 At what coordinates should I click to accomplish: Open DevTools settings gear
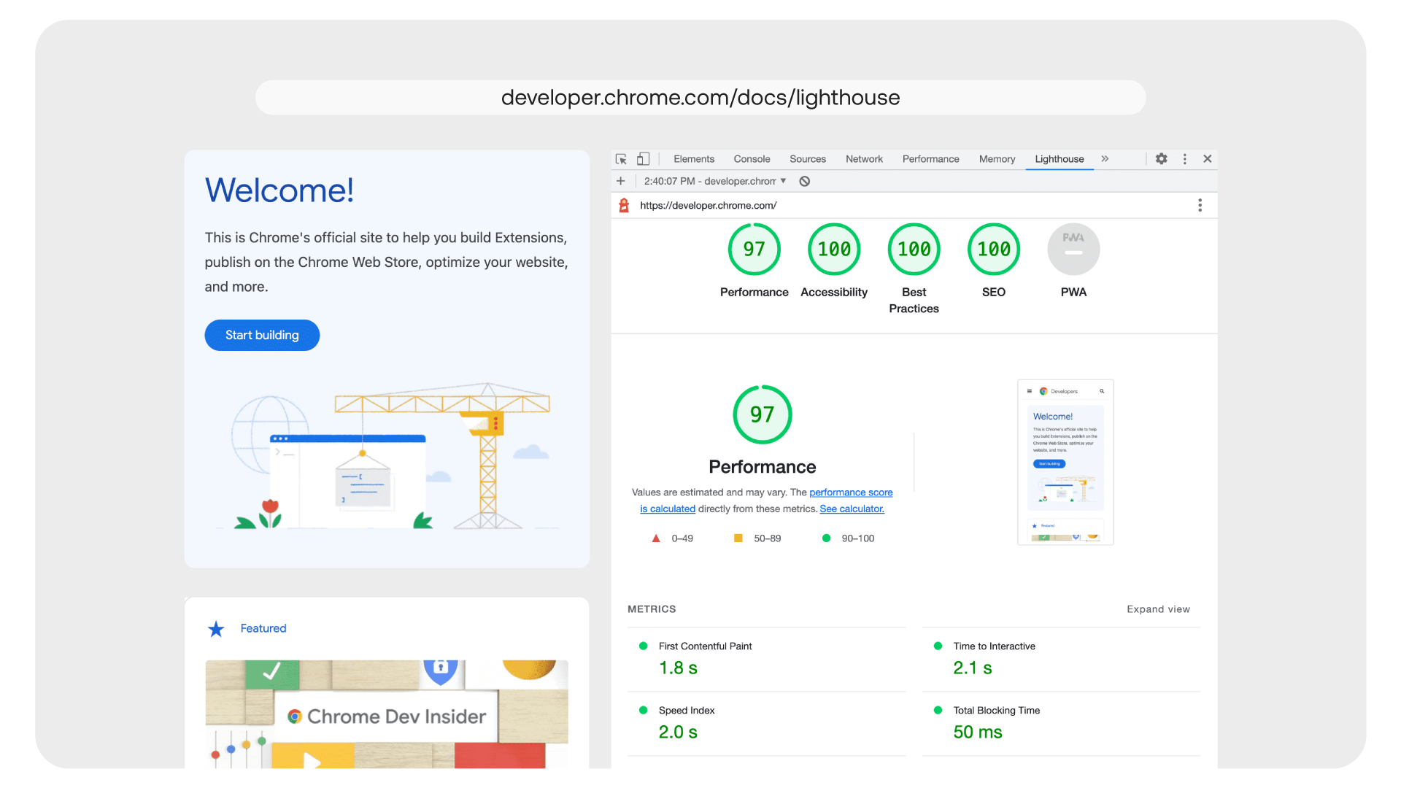click(x=1161, y=159)
